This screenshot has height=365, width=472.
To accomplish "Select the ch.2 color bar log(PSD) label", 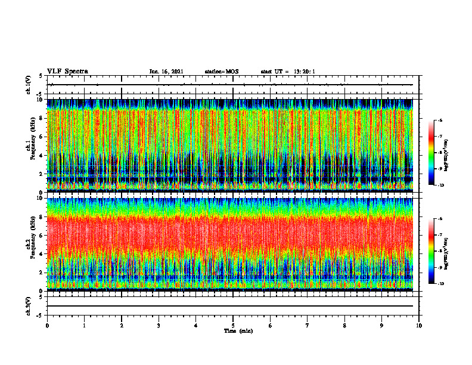I will click(446, 254).
